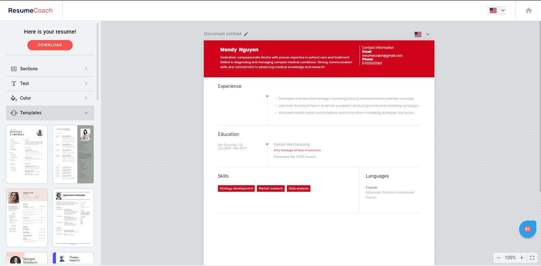Screen dimensions: 541x266
Task: Open the document language flag dropdown
Action: tap(422, 34)
